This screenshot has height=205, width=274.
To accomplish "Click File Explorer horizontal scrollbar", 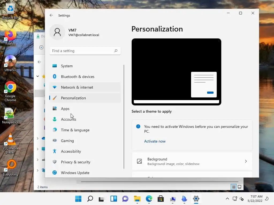I will point(160,182).
